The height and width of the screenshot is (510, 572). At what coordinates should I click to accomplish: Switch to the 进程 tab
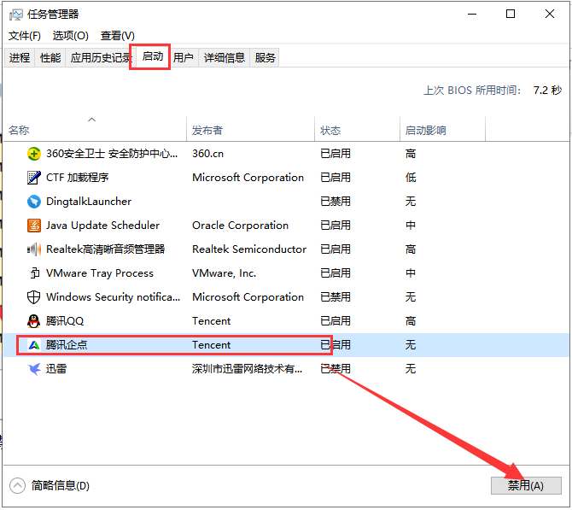[20, 58]
